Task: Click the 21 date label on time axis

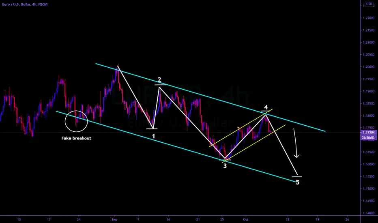Action: 198,219
